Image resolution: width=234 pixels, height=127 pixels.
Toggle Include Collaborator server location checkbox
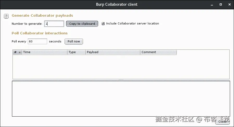click(x=103, y=24)
